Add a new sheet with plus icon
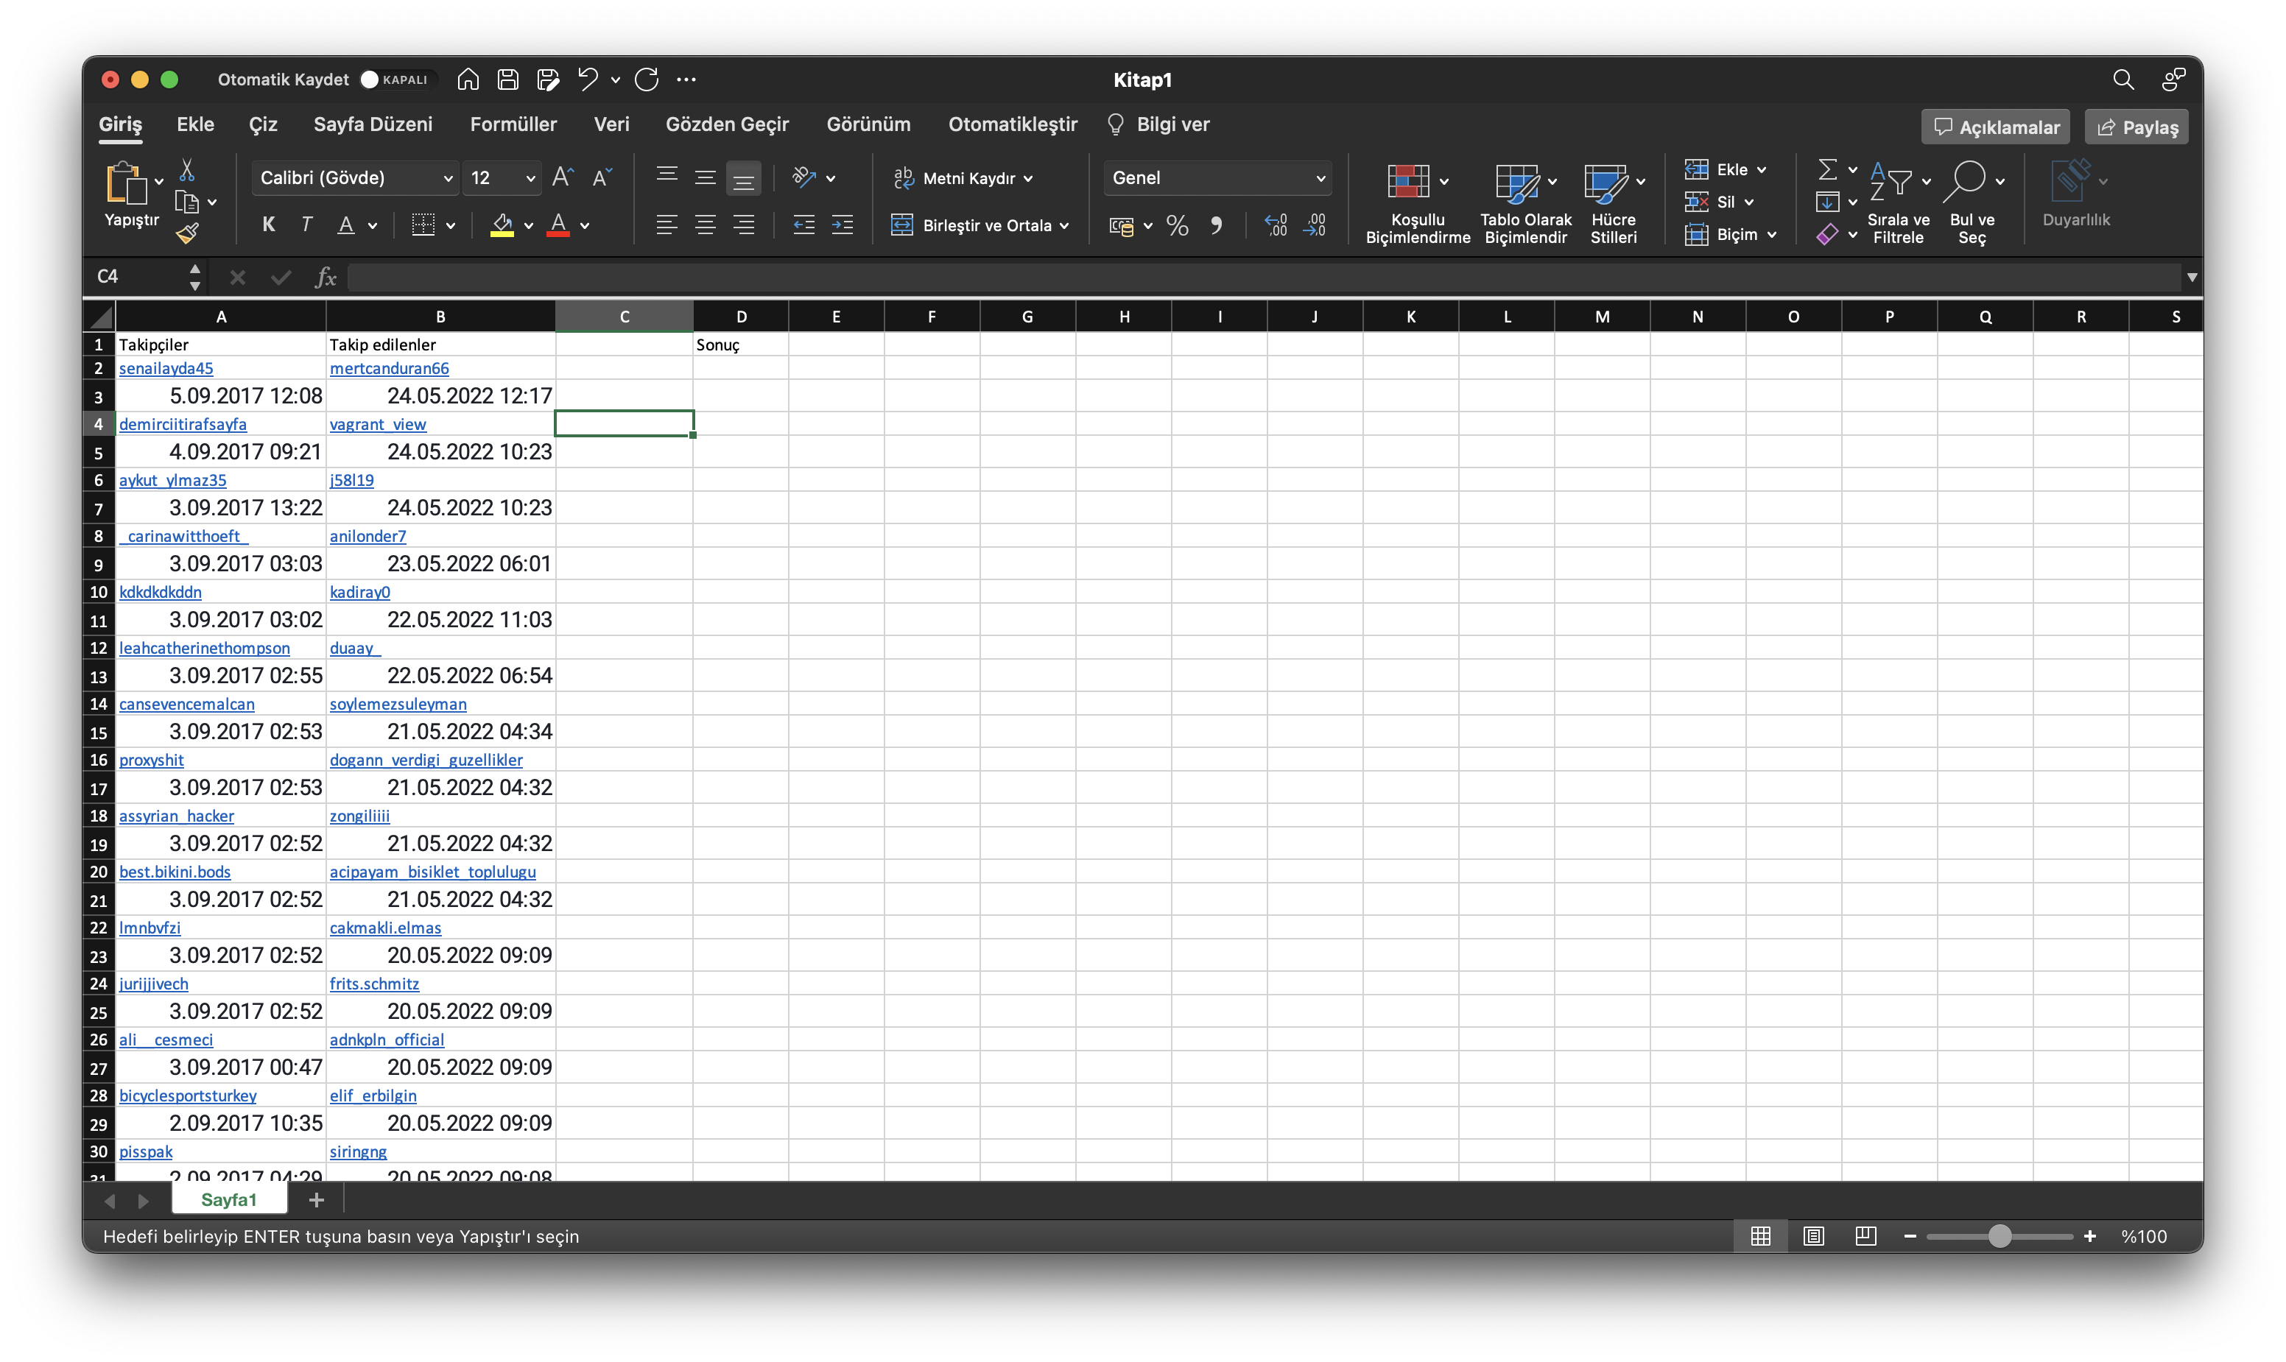This screenshot has width=2286, height=1362. (x=317, y=1199)
